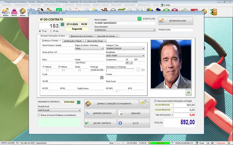
Task: Click the Pesquisar Aluno button
Action: [176, 21]
